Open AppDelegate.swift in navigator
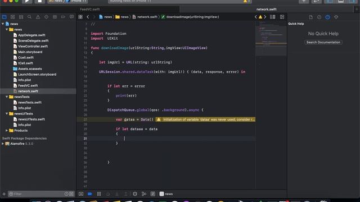This screenshot has width=360, height=202. click(31, 35)
